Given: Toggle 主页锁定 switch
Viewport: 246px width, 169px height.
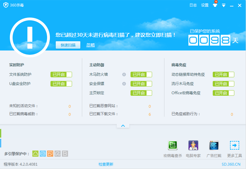Looking at the screenshot, I should click(x=141, y=93).
